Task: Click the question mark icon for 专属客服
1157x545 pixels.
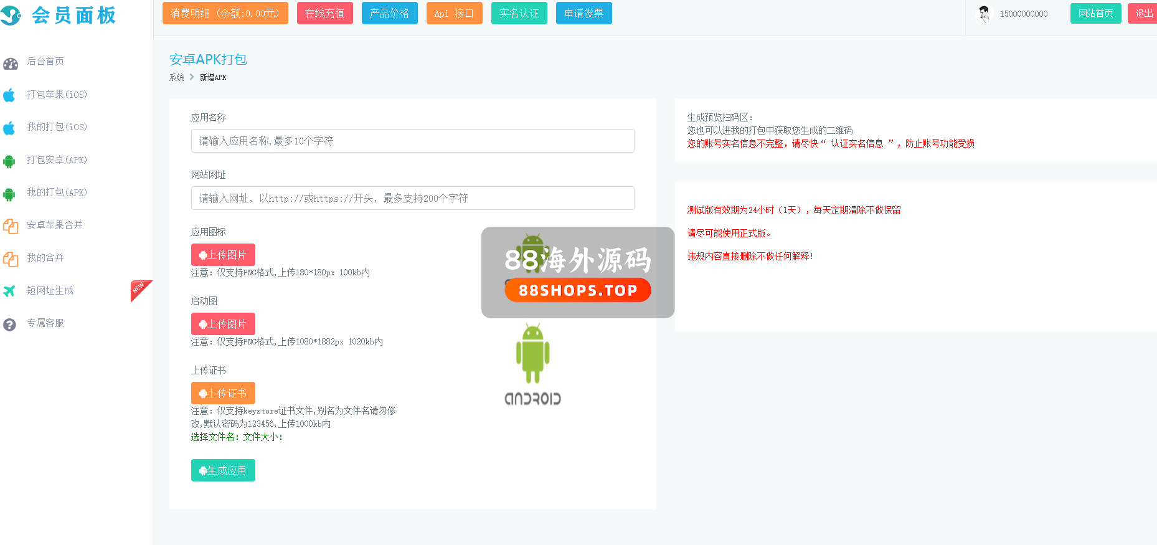Action: 9,325
